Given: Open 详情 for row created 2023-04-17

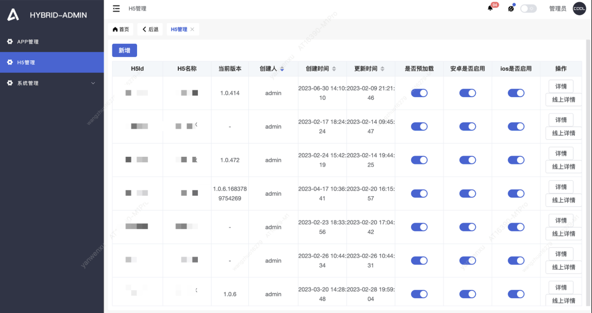Looking at the screenshot, I should (561, 187).
